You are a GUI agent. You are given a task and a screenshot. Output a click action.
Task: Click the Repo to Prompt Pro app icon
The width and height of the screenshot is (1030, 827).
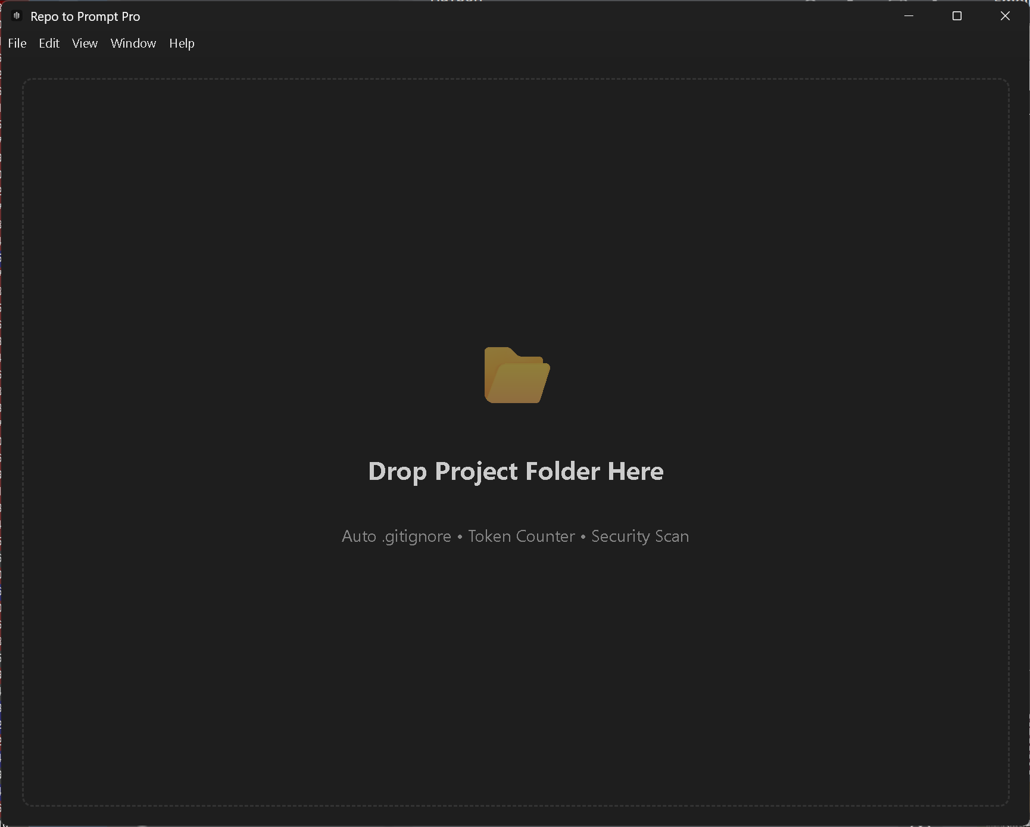point(17,16)
